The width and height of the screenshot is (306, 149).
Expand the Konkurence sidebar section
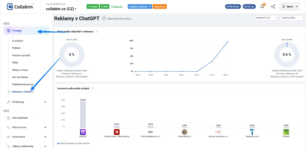coord(45,137)
